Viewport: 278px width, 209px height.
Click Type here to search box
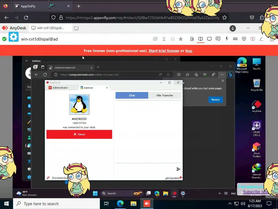56,204
